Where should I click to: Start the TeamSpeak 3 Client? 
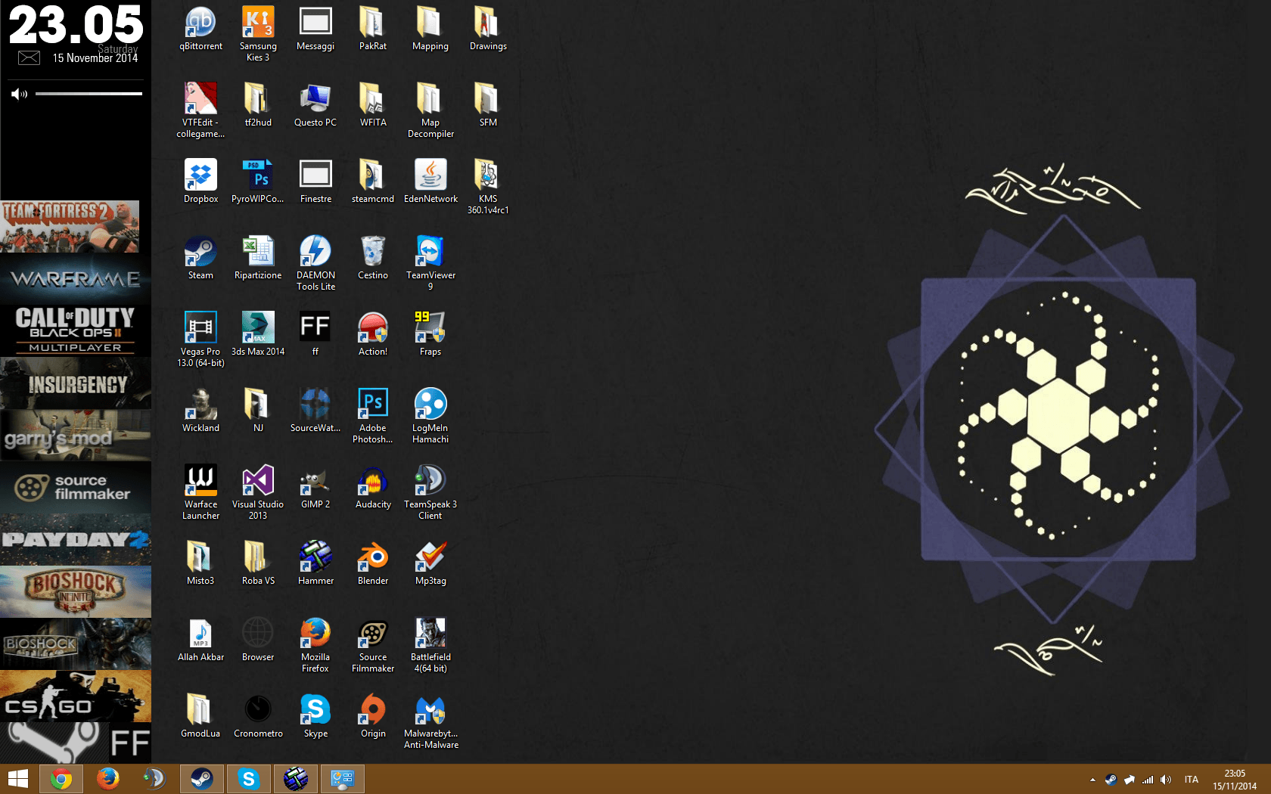click(430, 484)
